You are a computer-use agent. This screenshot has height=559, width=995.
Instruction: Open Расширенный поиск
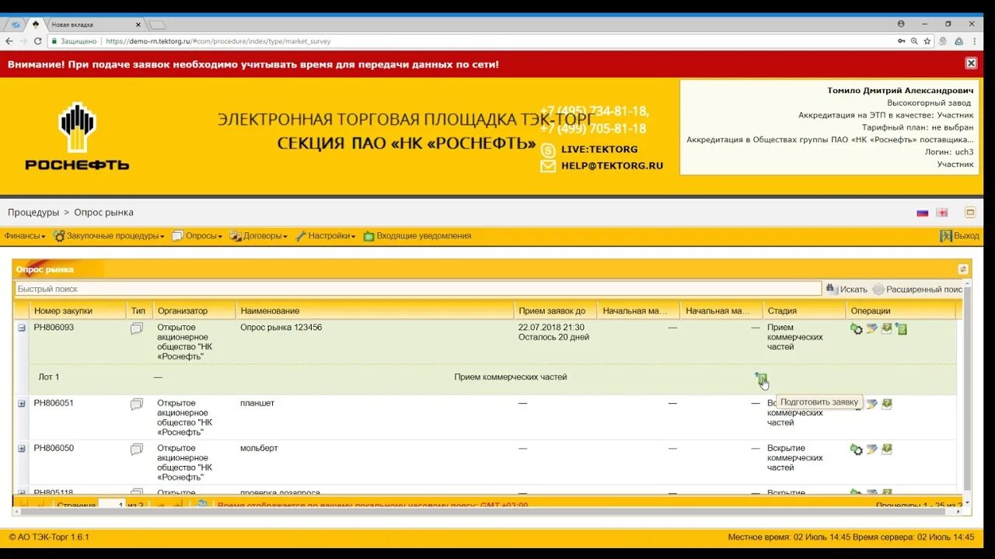point(917,289)
